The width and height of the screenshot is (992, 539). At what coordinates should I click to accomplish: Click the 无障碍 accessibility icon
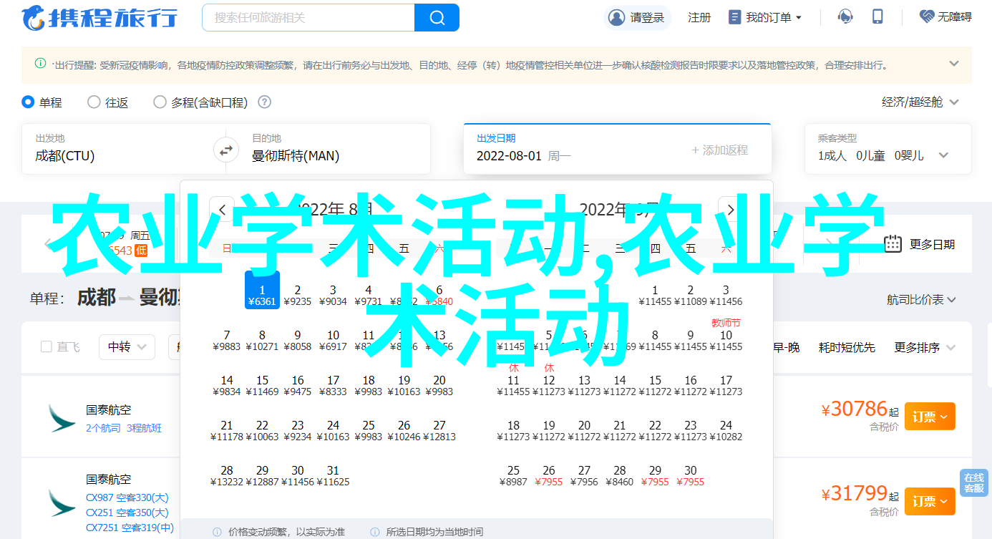(x=928, y=17)
